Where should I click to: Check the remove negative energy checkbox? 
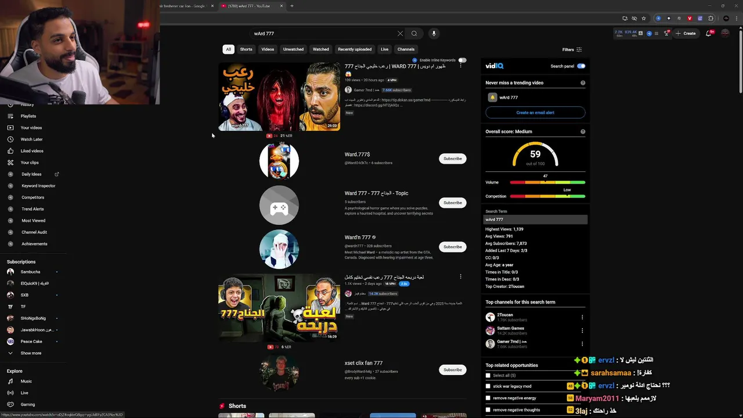tap(488, 398)
